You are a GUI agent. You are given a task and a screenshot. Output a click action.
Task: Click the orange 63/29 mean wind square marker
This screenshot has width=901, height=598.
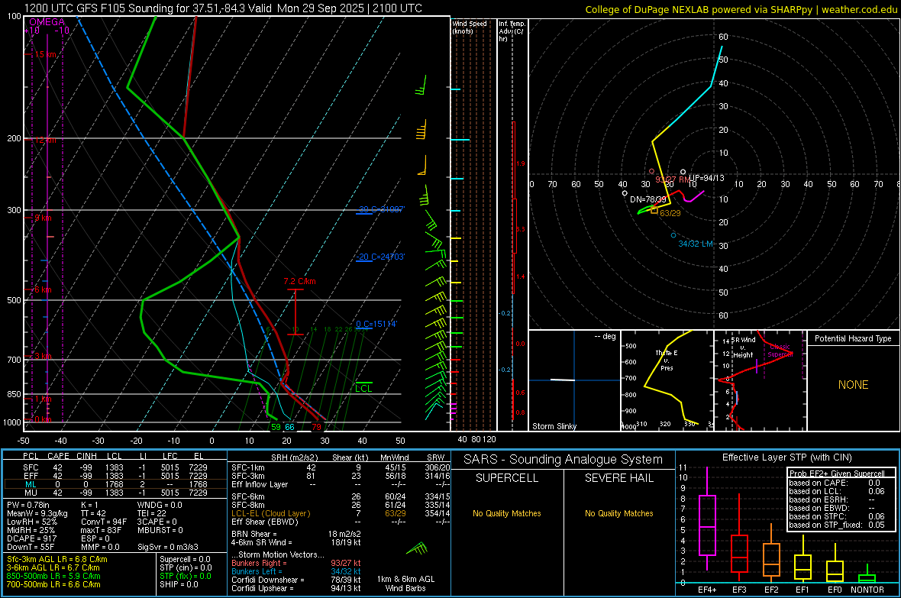654,211
